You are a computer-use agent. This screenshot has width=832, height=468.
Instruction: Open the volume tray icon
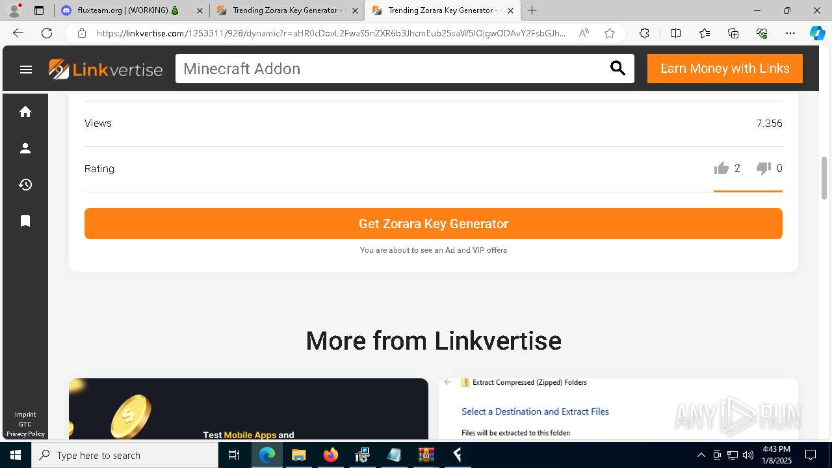click(748, 455)
